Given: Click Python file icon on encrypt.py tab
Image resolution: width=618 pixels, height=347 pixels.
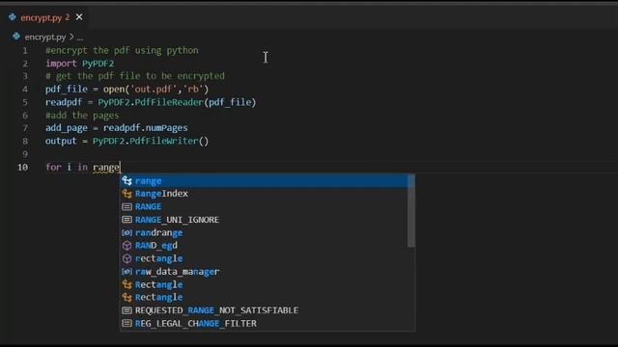Looking at the screenshot, I should [x=13, y=17].
